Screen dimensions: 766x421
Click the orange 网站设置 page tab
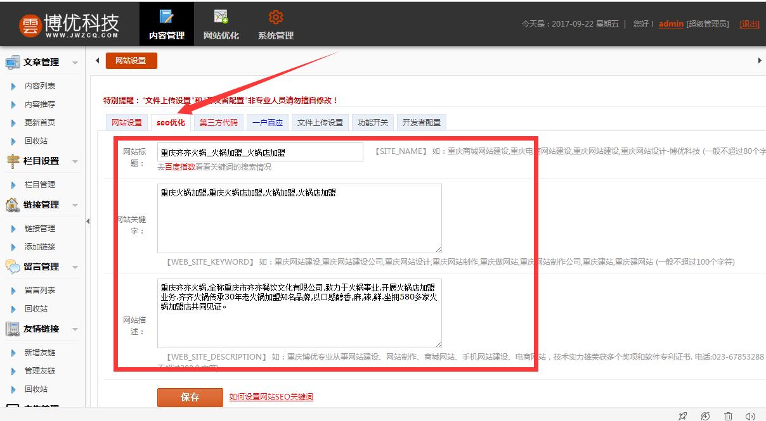[x=131, y=61]
